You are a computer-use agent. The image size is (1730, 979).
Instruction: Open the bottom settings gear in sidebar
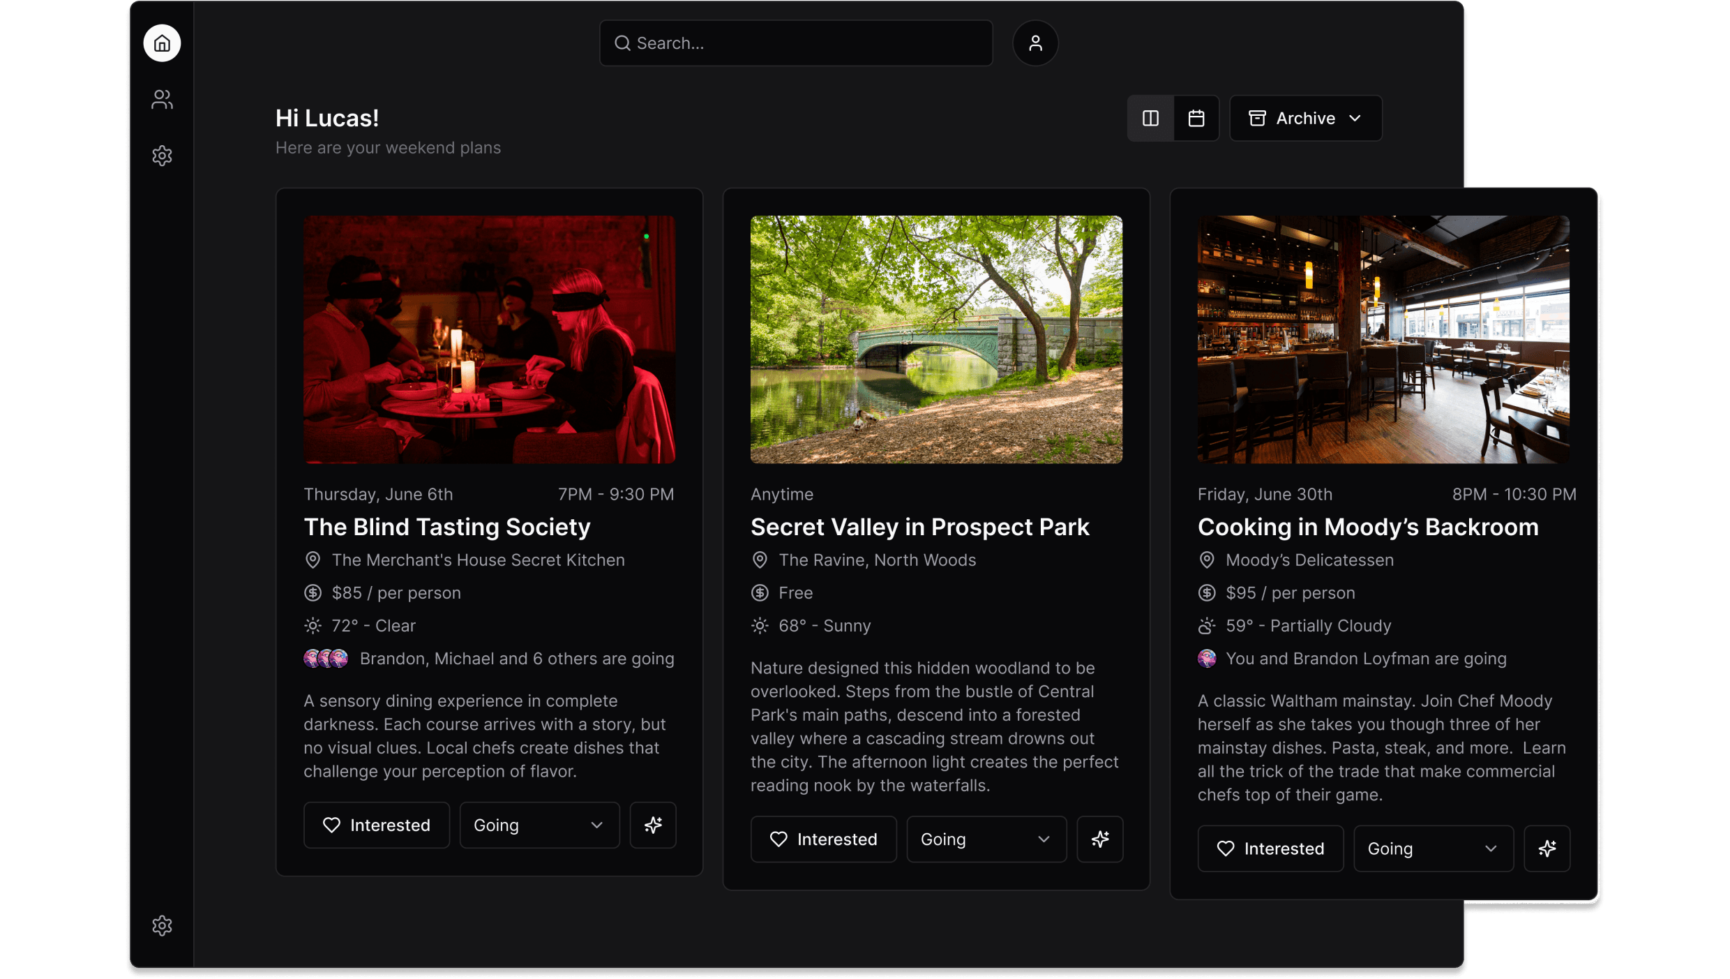(x=162, y=925)
